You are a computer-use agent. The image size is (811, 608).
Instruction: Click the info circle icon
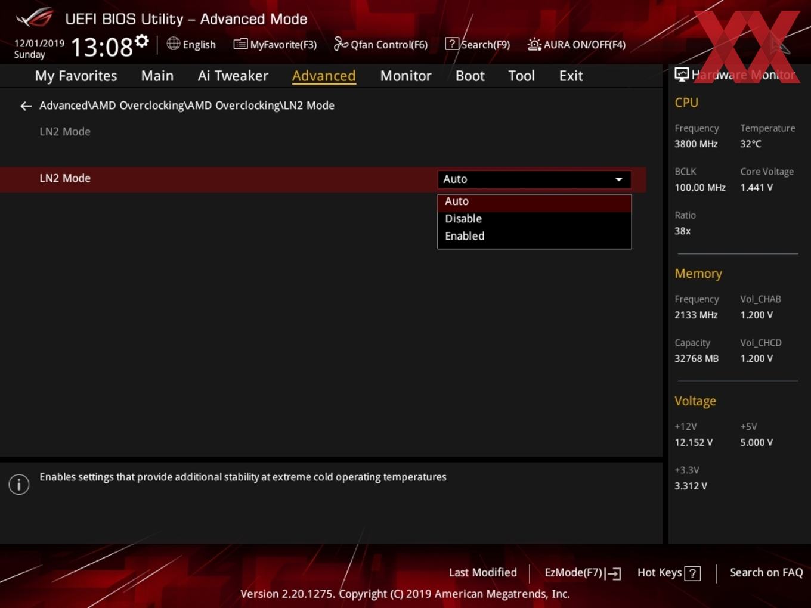click(19, 484)
